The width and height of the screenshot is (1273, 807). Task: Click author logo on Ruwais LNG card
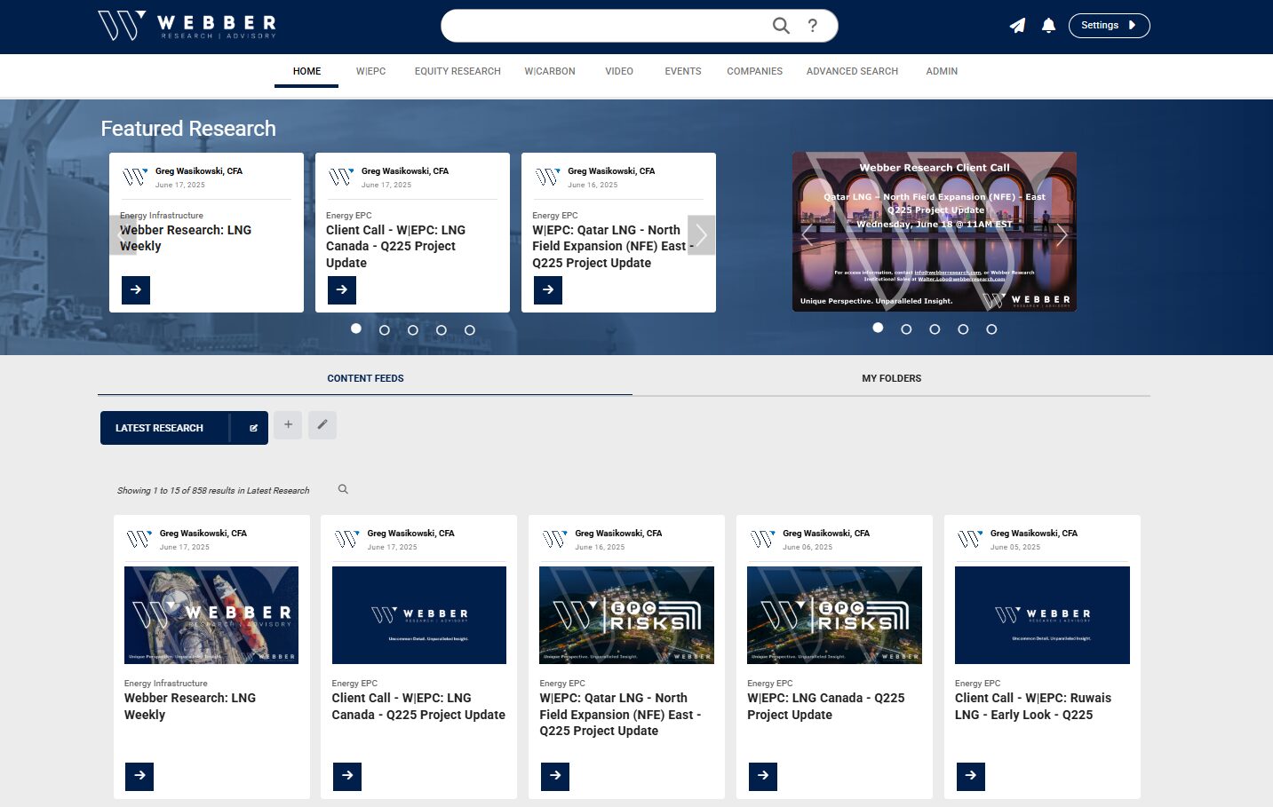click(970, 539)
